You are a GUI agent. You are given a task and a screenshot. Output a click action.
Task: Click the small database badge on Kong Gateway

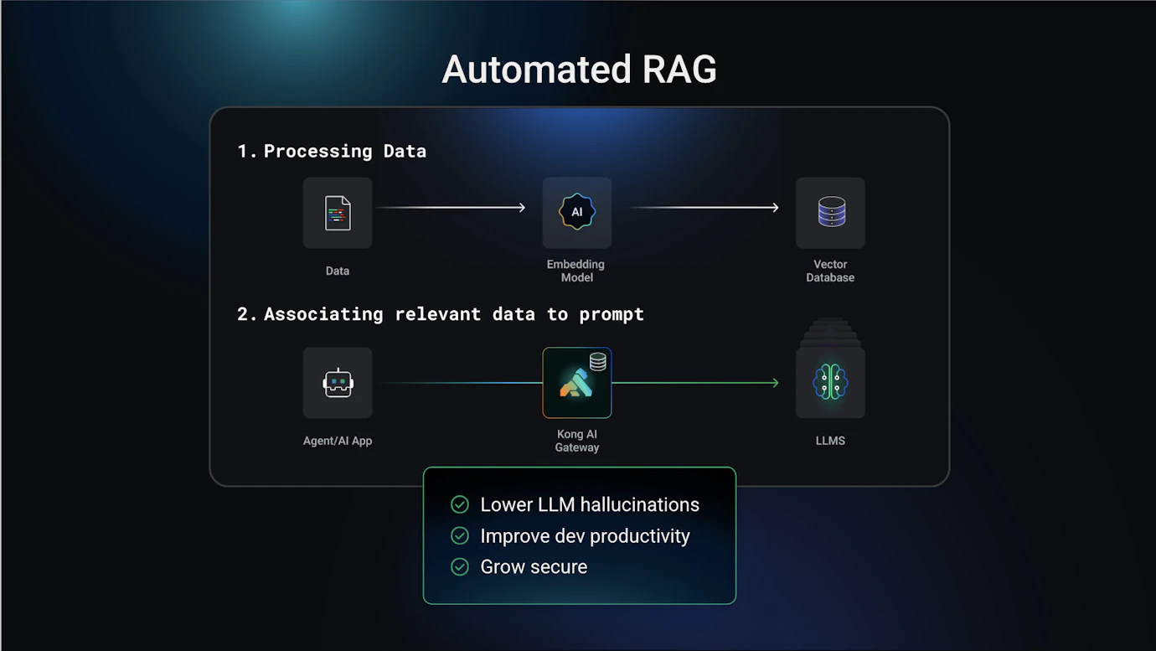598,362
